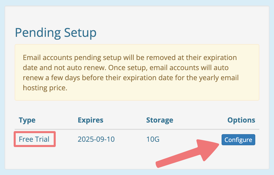Click the word Setup in the heading
274x175 pixels.
click(x=80, y=33)
